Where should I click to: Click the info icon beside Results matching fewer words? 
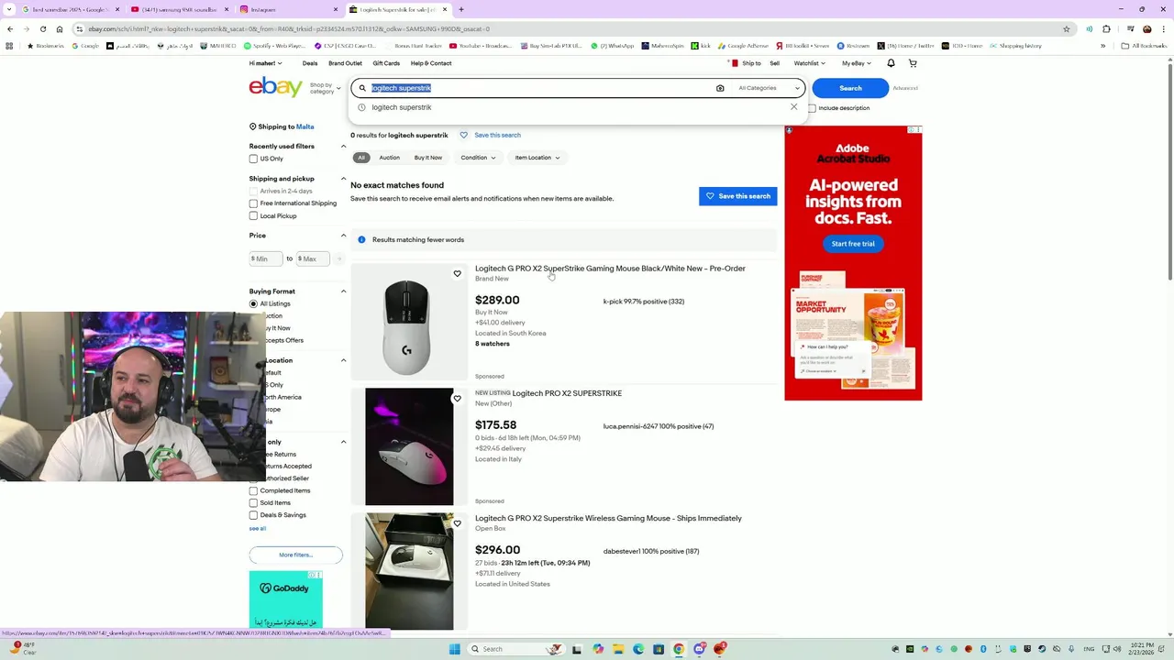(361, 240)
